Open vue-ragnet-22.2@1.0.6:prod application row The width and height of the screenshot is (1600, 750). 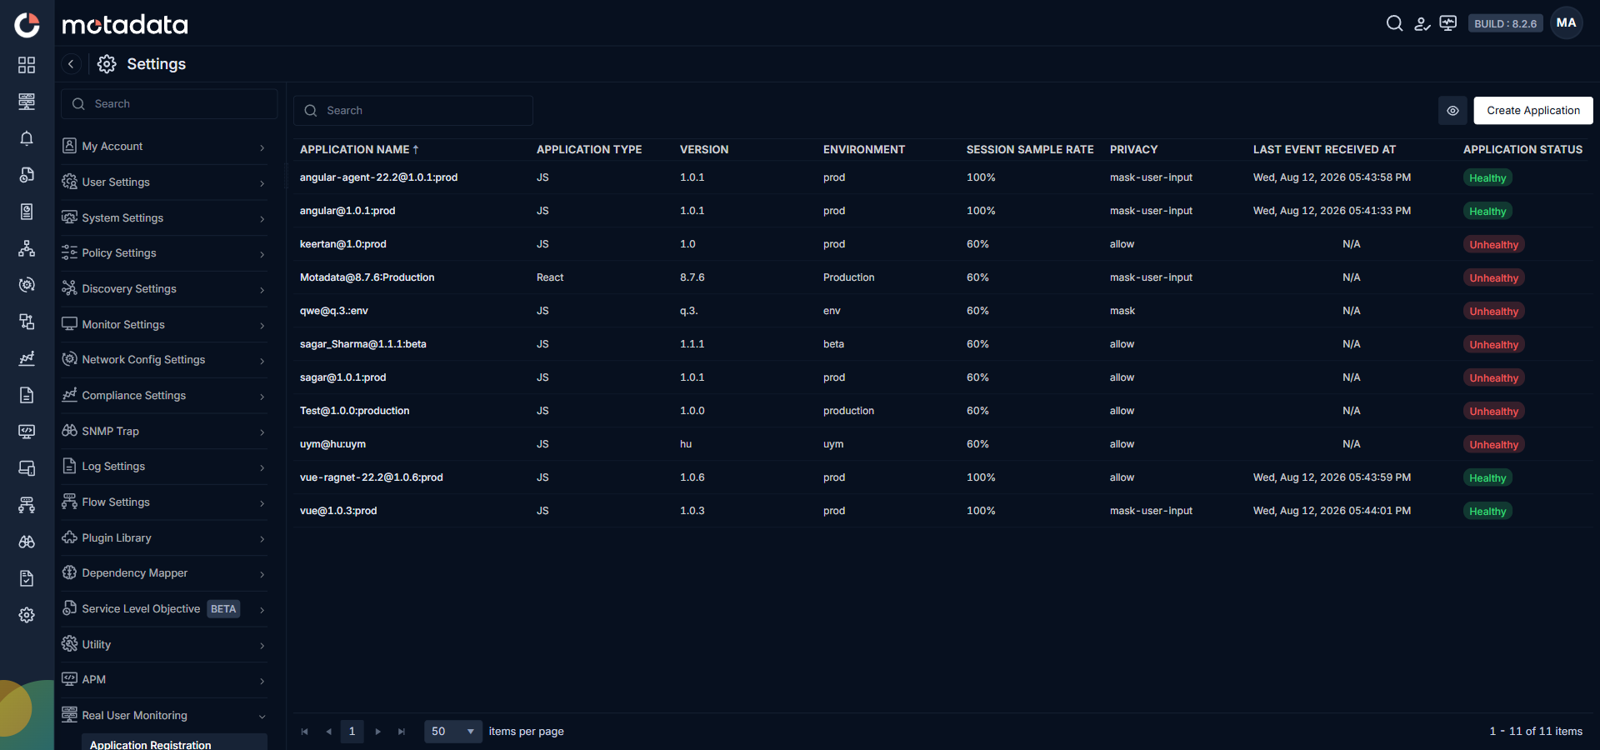pyautogui.click(x=942, y=477)
